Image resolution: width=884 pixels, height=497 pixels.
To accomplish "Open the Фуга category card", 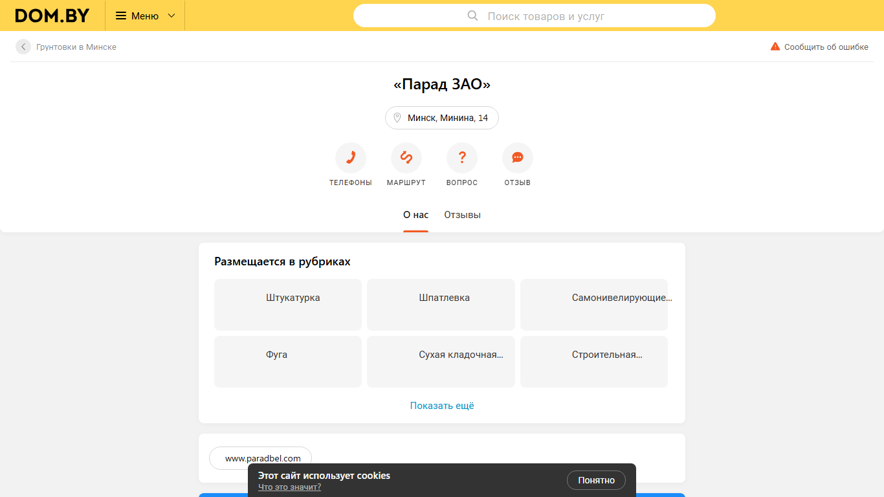I will click(x=288, y=362).
